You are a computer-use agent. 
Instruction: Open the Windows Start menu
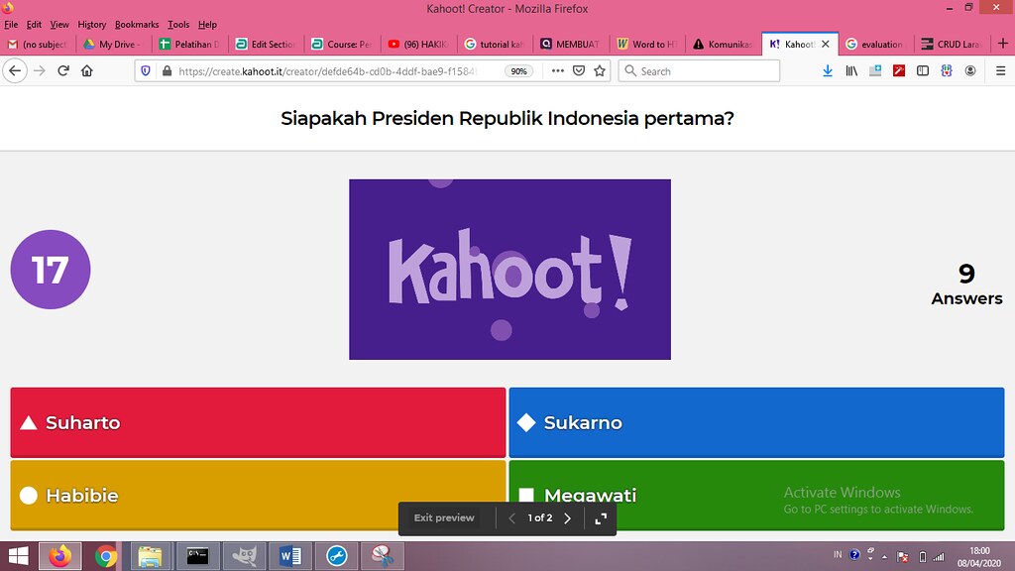point(18,556)
